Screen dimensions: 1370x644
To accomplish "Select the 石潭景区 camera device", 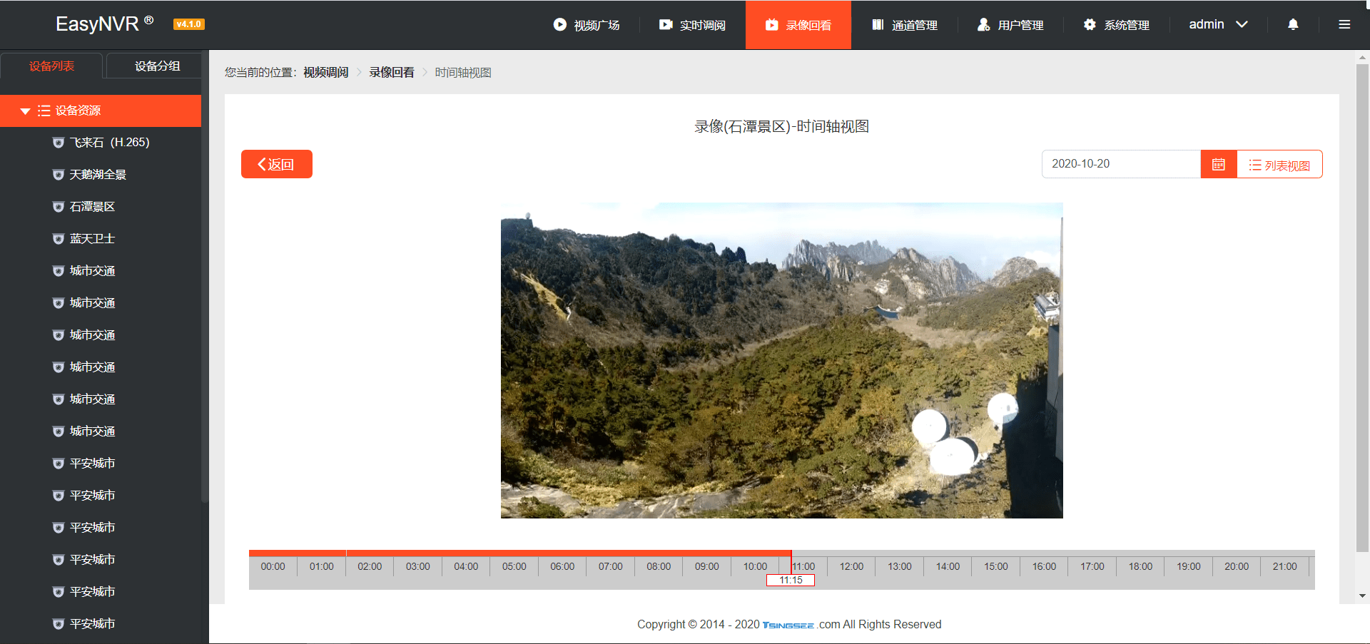I will [x=91, y=206].
